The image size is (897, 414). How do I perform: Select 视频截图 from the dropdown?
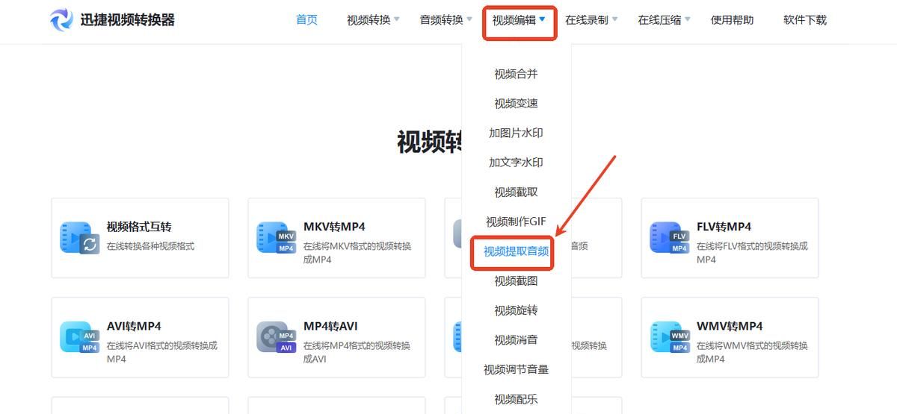click(x=516, y=281)
